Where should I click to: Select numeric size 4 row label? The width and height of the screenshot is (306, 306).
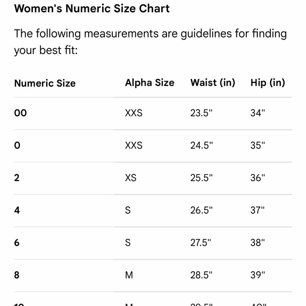coord(17,211)
